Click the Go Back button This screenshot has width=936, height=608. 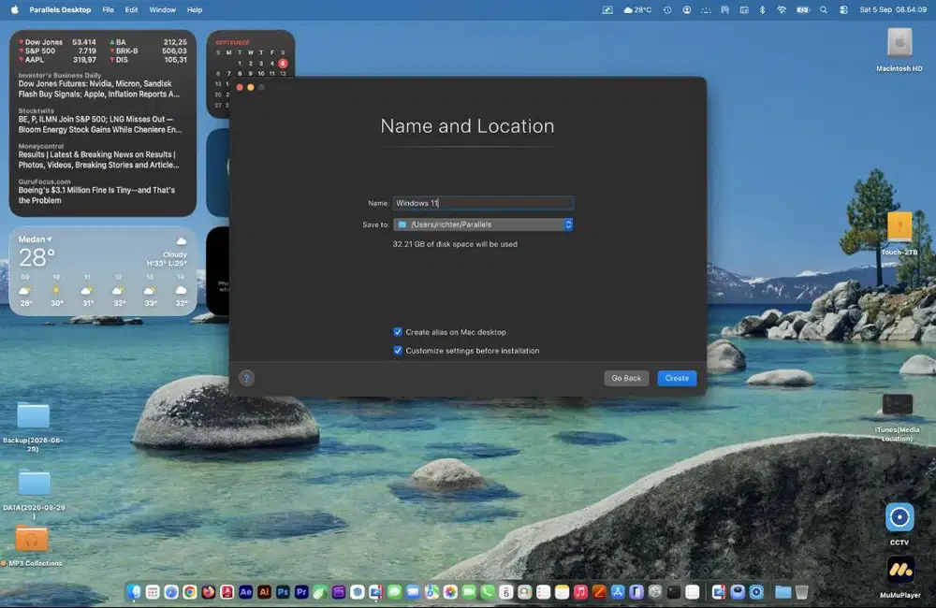click(x=625, y=378)
